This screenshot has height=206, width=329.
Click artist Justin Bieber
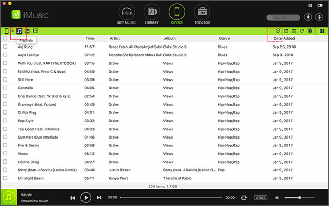120,170
